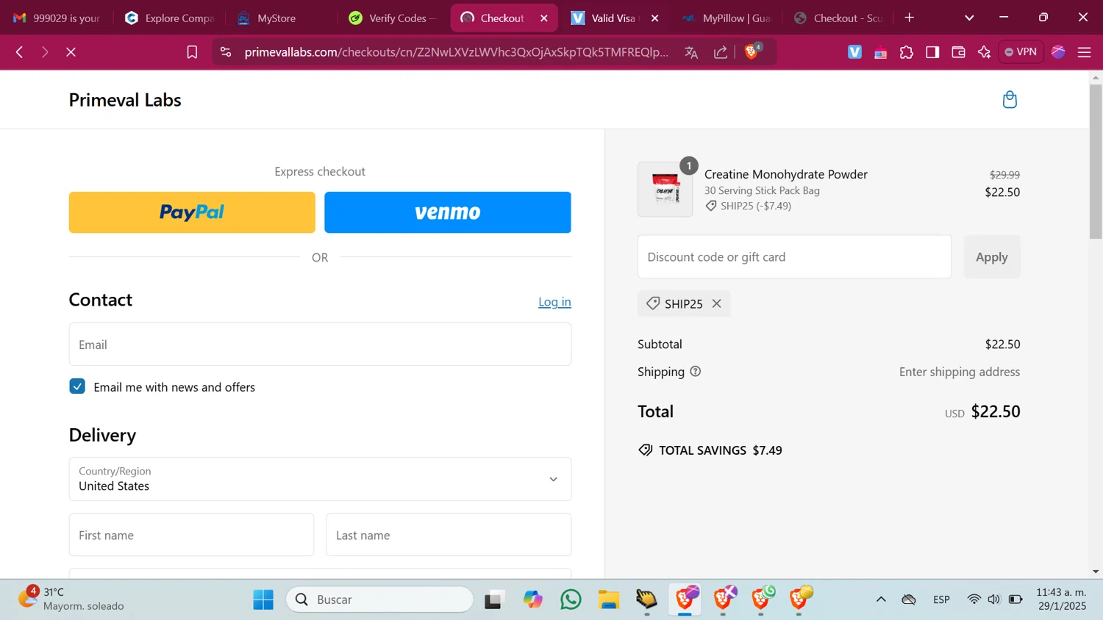Click the Apply discount button
The image size is (1103, 620).
tap(992, 257)
